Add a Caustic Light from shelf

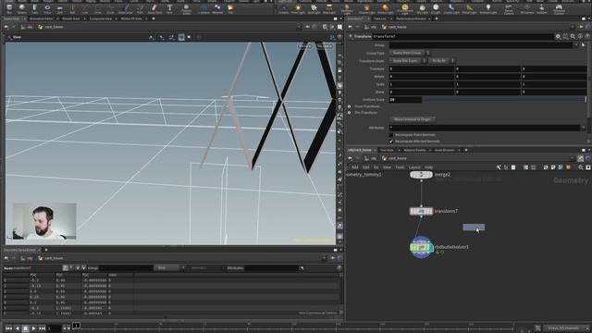coord(451,8)
